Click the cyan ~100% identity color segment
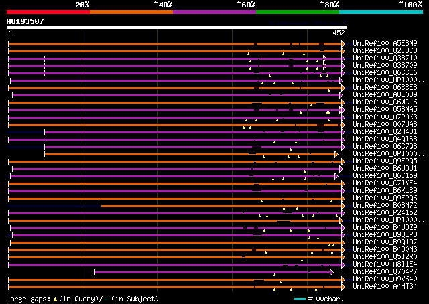The image size is (429, 304). pos(381,12)
